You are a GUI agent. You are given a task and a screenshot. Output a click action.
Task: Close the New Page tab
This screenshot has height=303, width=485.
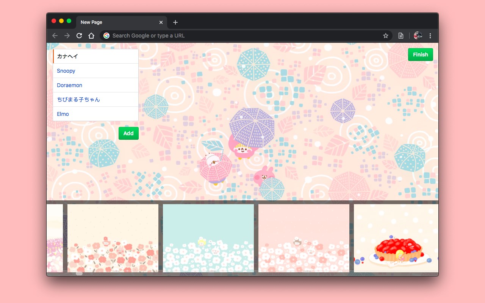[x=161, y=22]
